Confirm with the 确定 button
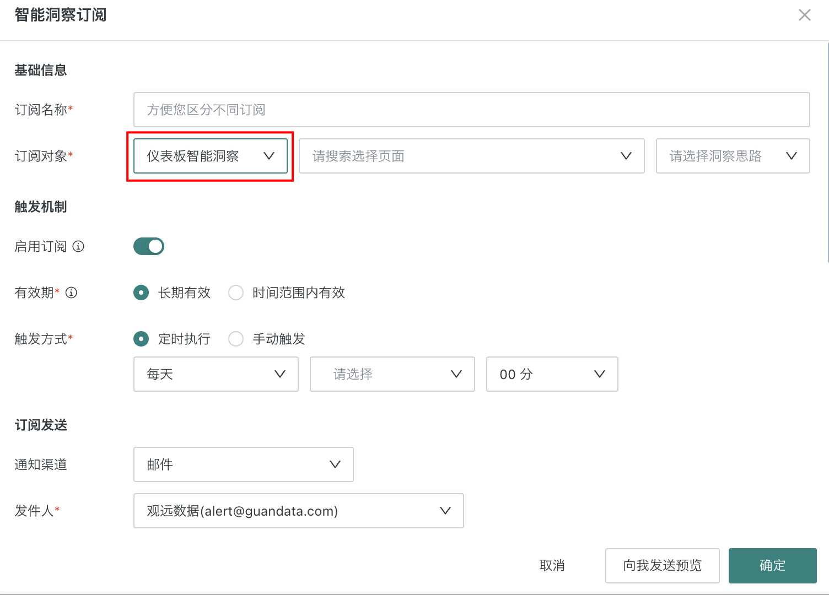The width and height of the screenshot is (829, 595). pyautogui.click(x=772, y=565)
